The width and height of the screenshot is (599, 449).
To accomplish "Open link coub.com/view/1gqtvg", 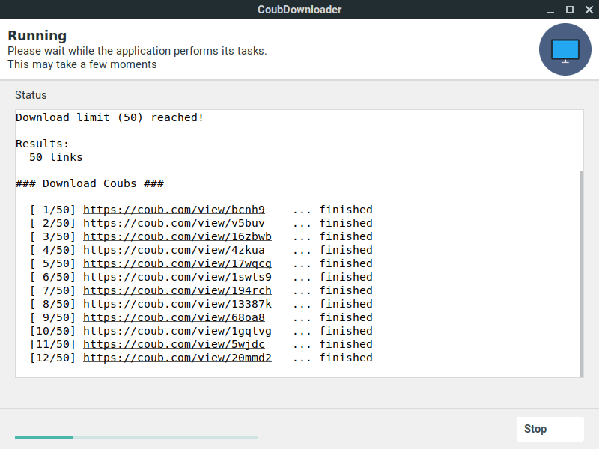I will coord(177,331).
